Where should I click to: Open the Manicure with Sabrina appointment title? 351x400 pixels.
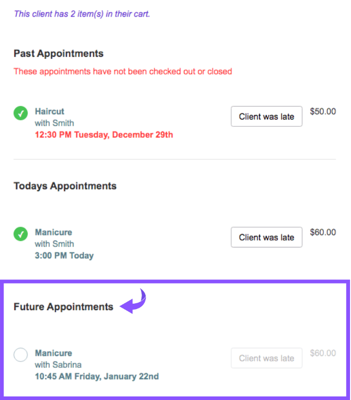53,353
